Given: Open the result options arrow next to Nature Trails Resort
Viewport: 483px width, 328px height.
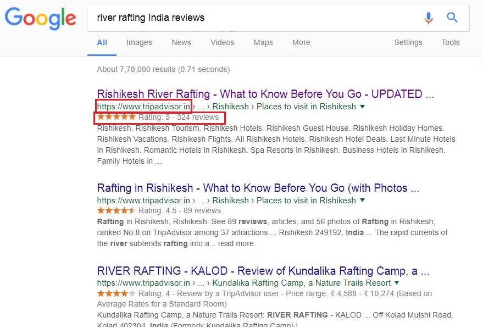Looking at the screenshot, I should (397, 282).
